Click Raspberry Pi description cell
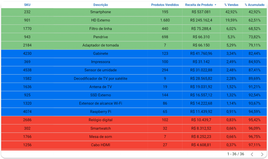This screenshot has height=159, width=268. [100, 112]
